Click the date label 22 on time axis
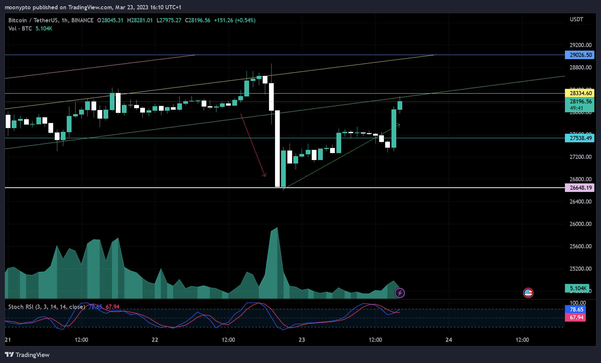Screen dimensions: 601x363 (155, 340)
